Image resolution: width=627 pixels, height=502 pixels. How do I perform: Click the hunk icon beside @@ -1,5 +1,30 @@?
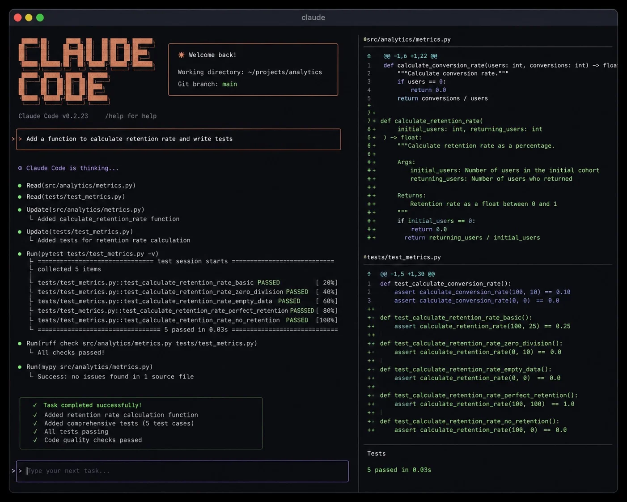(369, 274)
